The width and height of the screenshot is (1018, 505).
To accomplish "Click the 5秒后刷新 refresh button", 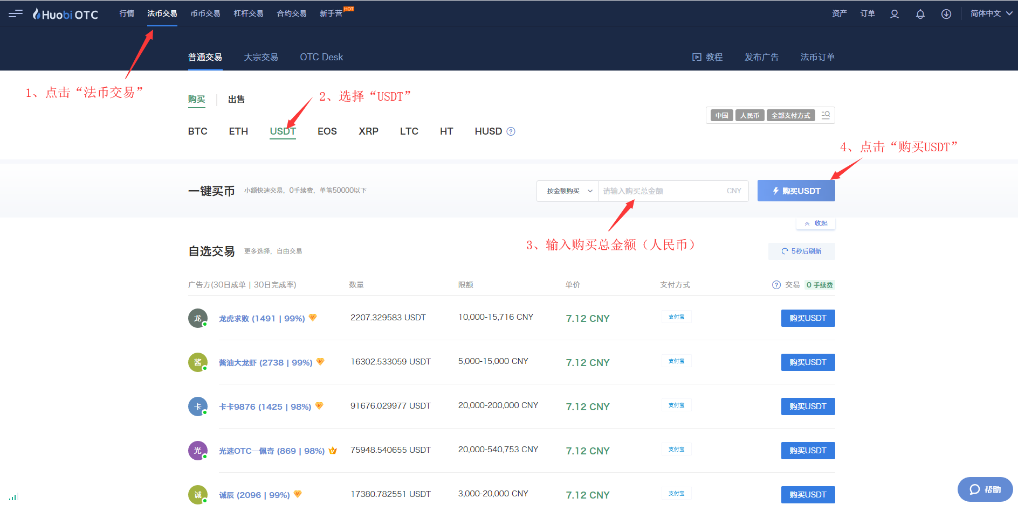I will [x=802, y=251].
